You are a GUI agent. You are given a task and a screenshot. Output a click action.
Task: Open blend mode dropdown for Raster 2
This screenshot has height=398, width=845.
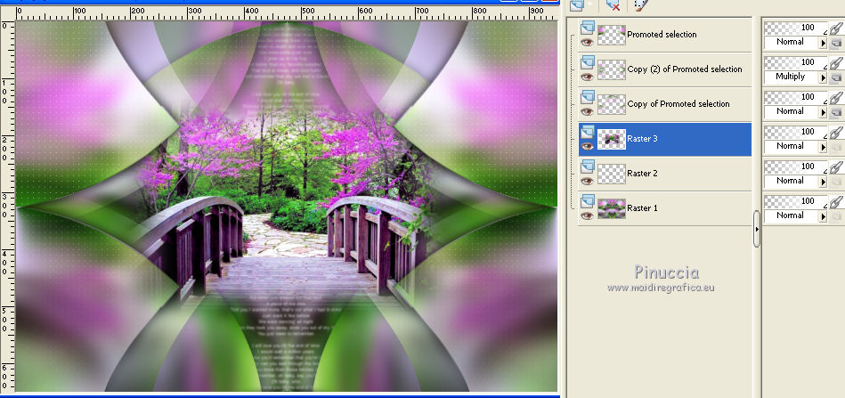823,182
